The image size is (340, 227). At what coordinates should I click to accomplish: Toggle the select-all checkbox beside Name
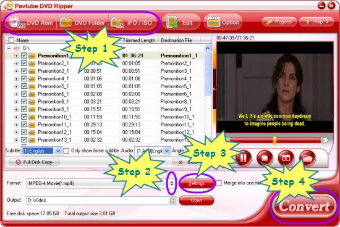click(11, 40)
